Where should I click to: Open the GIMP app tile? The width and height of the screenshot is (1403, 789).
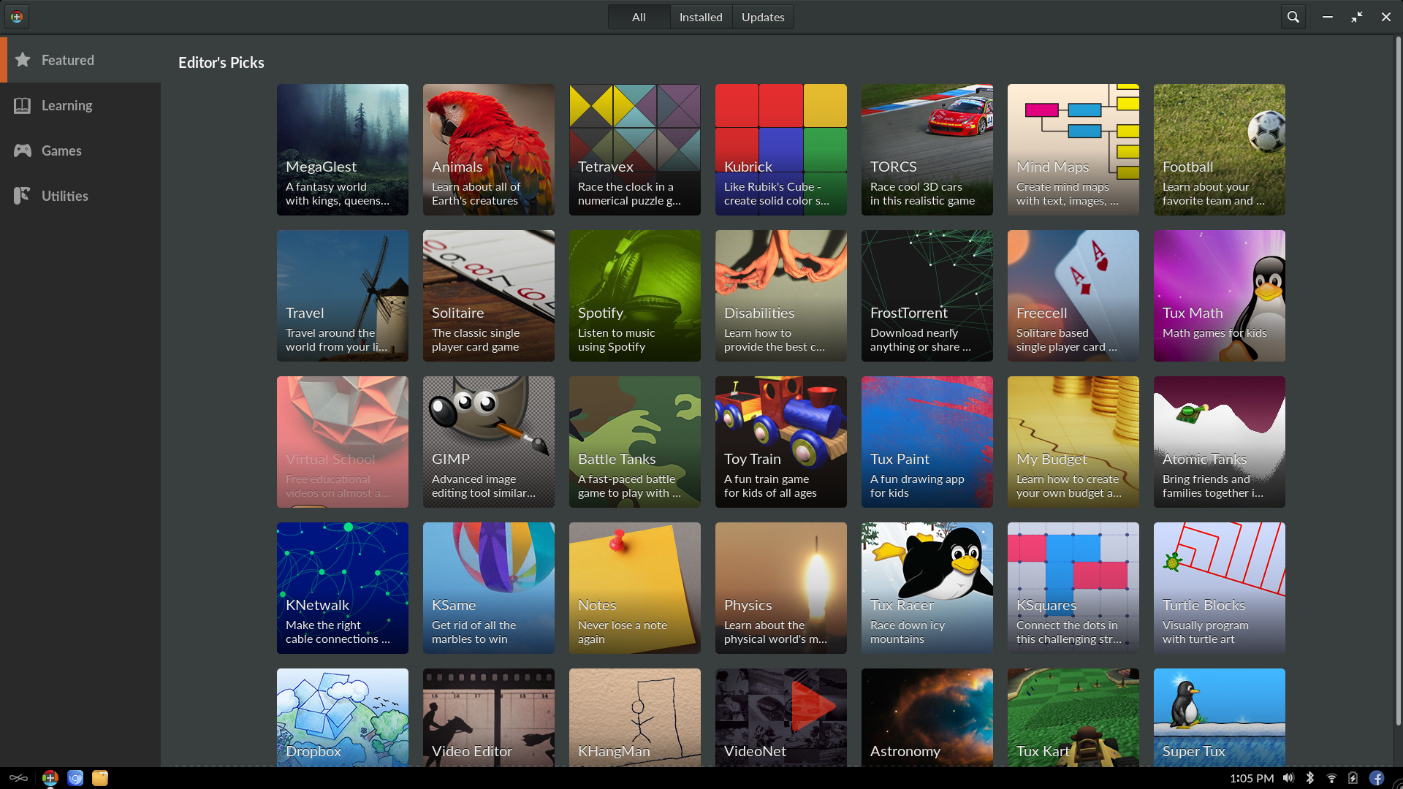(488, 442)
